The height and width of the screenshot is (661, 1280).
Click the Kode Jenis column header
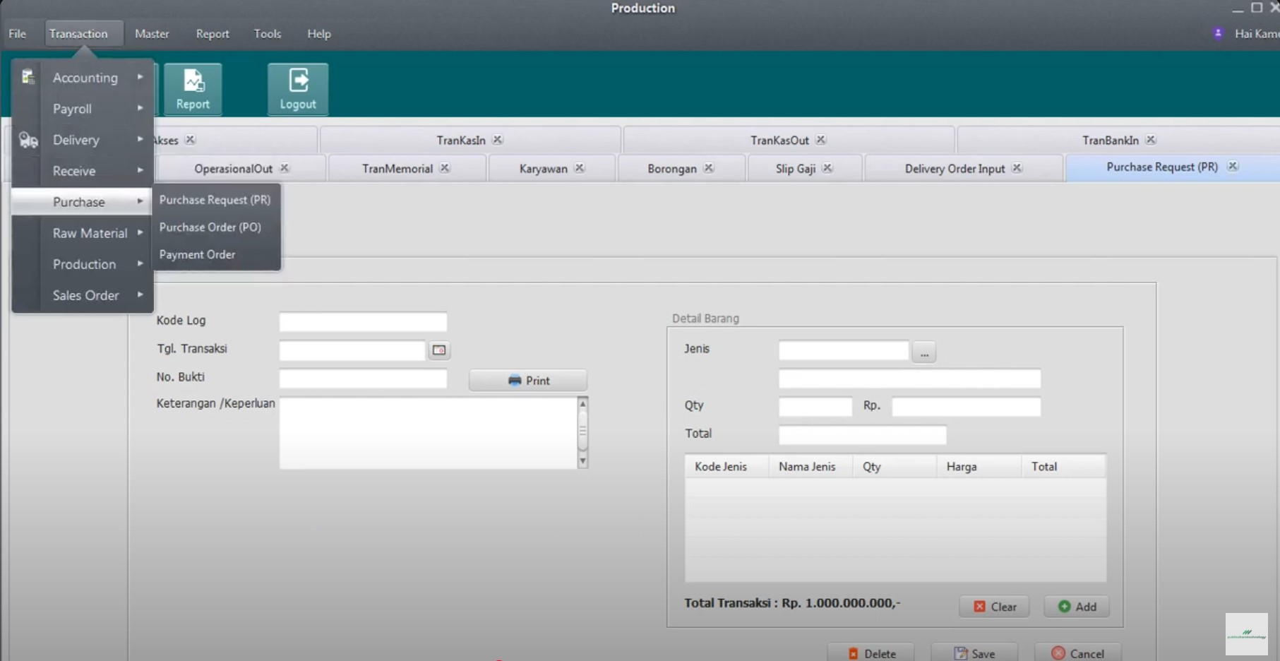click(726, 467)
